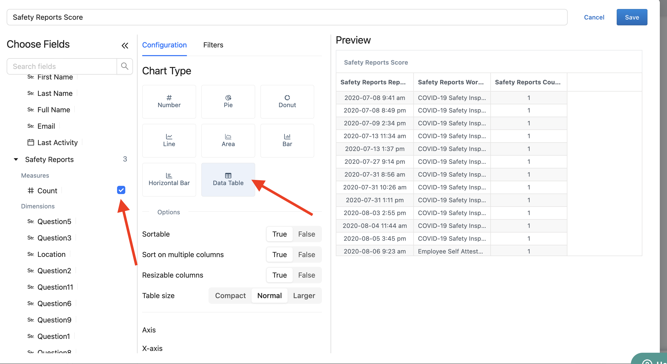Focus the Search fields input
Screen dimensions: 667x364
[62, 66]
